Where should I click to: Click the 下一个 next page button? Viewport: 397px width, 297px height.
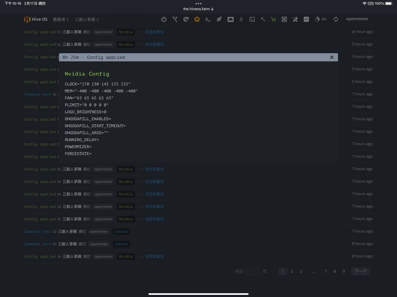(360, 271)
